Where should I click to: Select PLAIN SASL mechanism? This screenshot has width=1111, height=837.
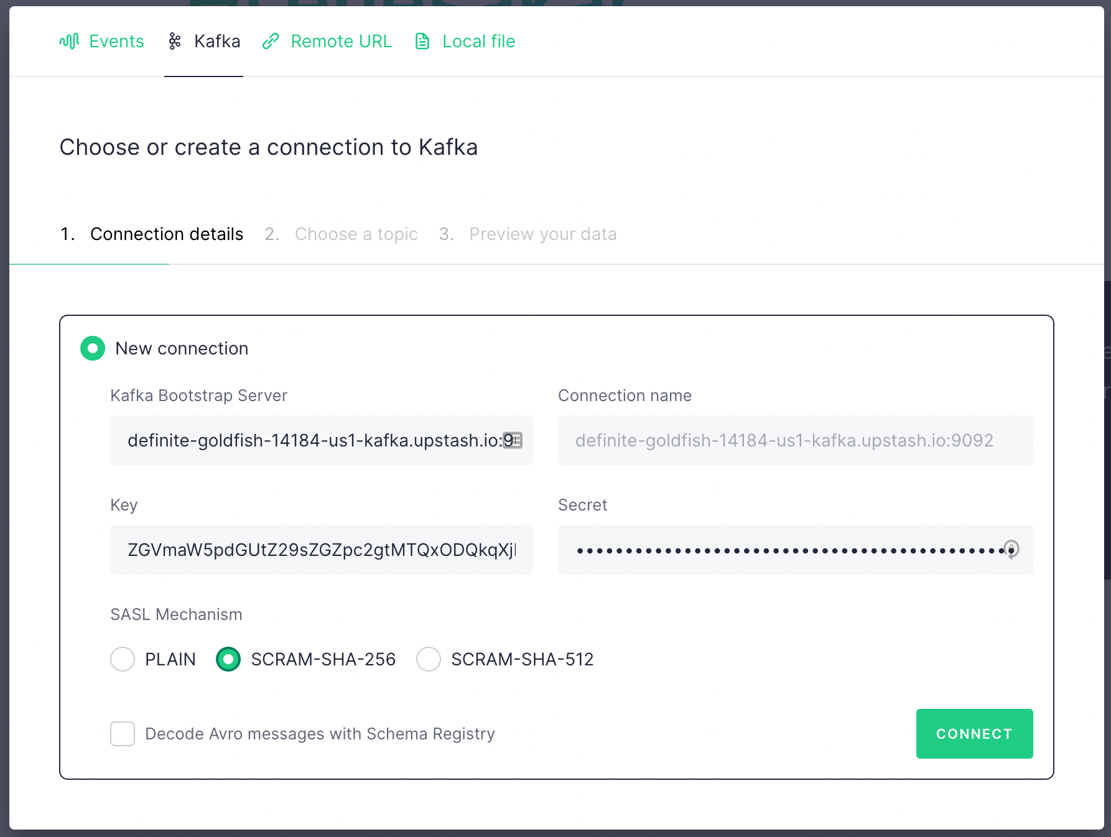pyautogui.click(x=123, y=659)
